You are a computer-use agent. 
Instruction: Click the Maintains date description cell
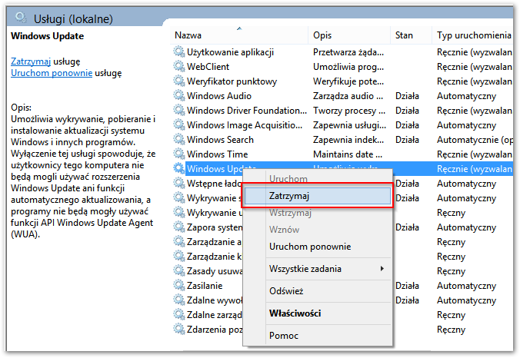pyautogui.click(x=348, y=154)
